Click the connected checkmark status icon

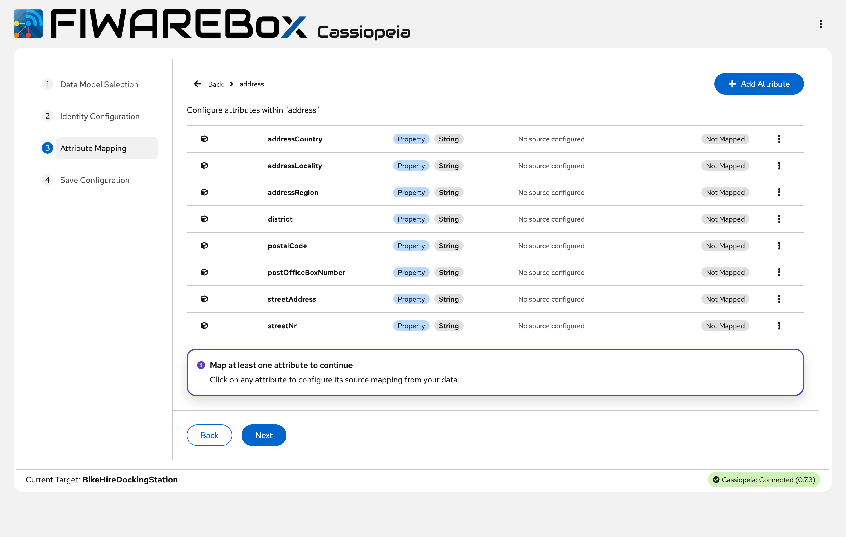(x=716, y=480)
